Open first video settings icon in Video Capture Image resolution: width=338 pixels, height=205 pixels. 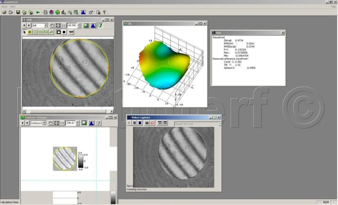tap(159, 123)
